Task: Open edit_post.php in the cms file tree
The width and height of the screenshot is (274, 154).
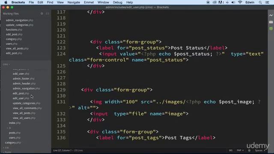Action: click(x=21, y=93)
